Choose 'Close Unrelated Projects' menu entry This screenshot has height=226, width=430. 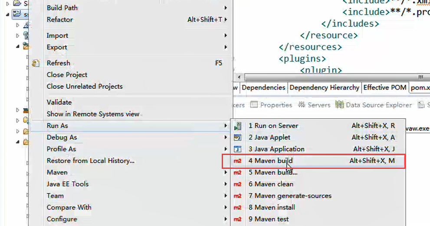(x=85, y=87)
